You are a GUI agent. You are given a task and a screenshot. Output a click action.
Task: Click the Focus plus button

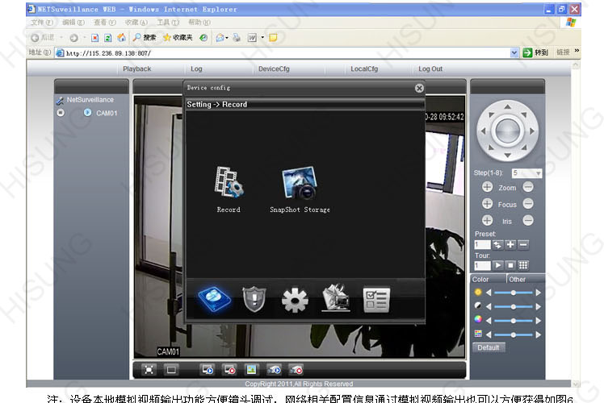(x=487, y=204)
